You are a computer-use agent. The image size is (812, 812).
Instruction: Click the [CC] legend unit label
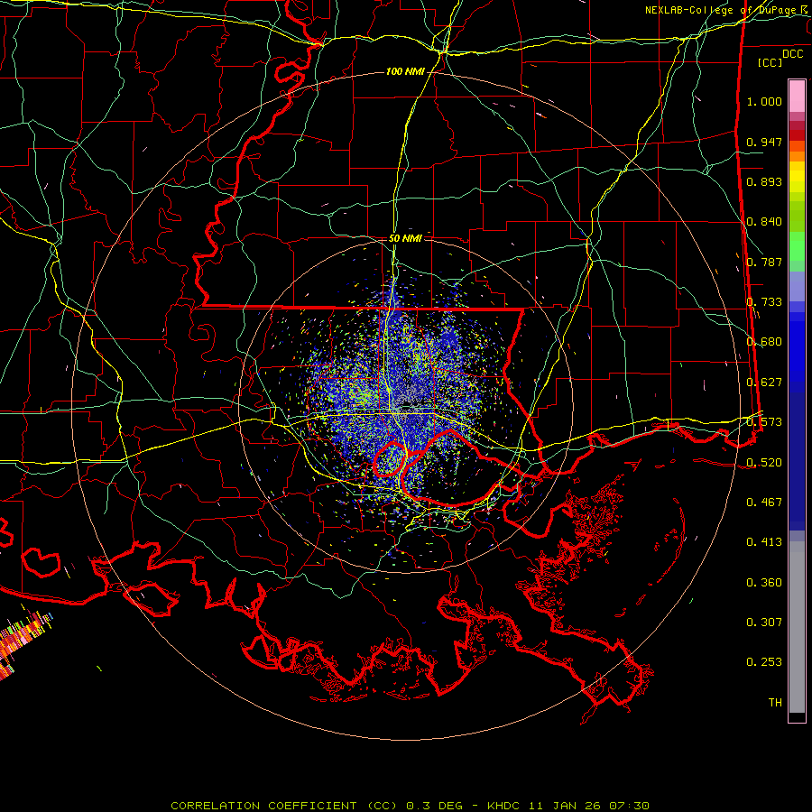(770, 62)
